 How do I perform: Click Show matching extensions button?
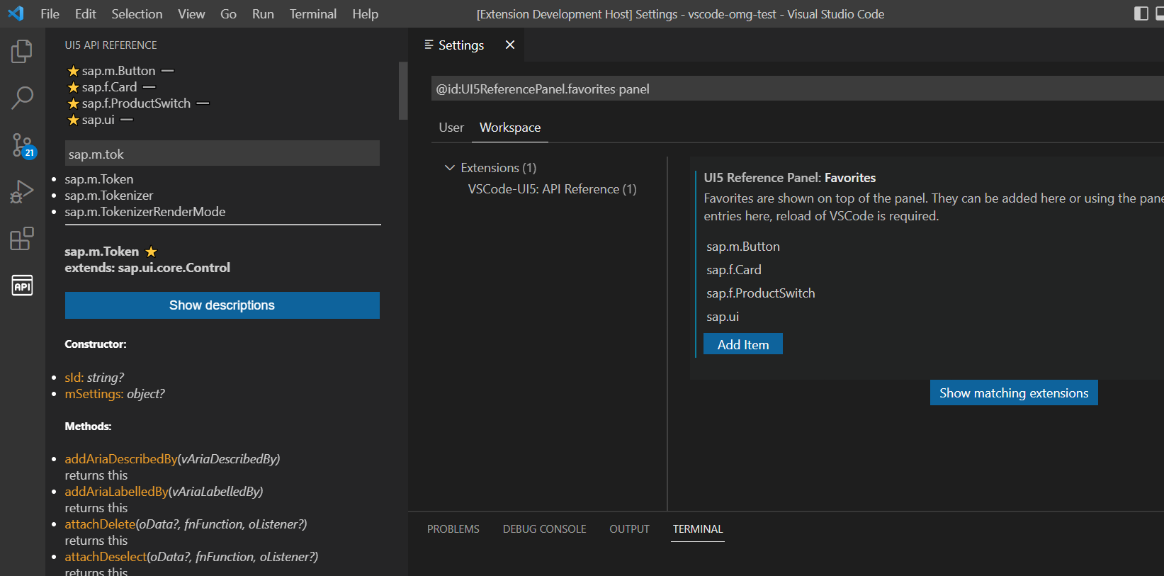1014,393
